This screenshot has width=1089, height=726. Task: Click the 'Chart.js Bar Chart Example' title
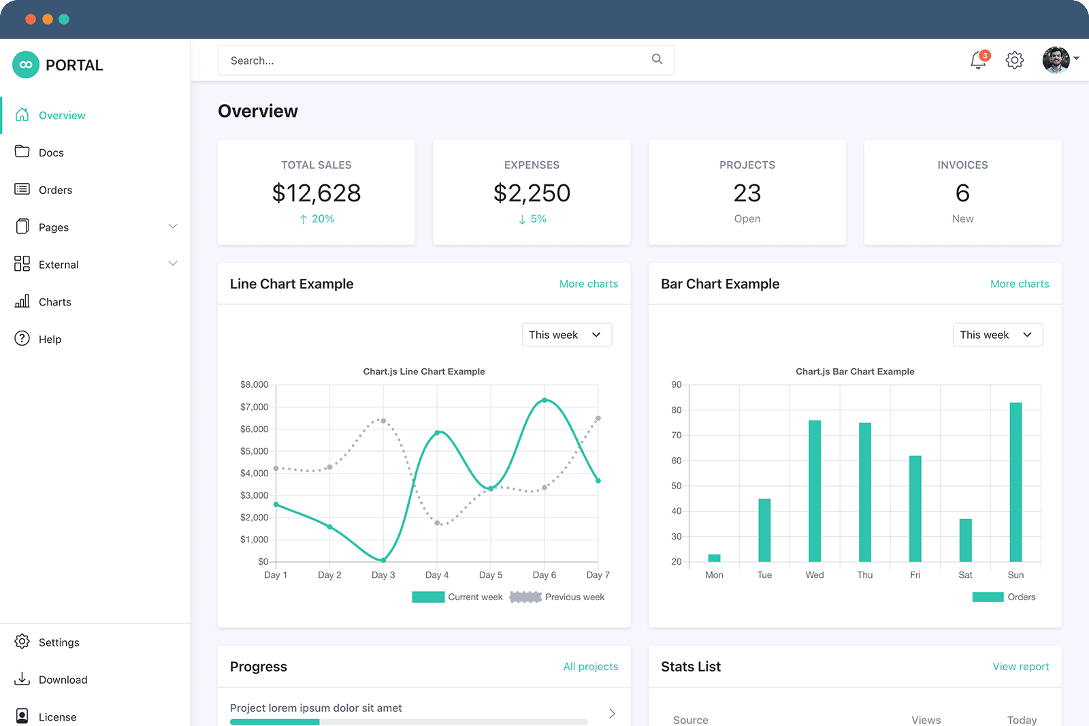(x=855, y=372)
